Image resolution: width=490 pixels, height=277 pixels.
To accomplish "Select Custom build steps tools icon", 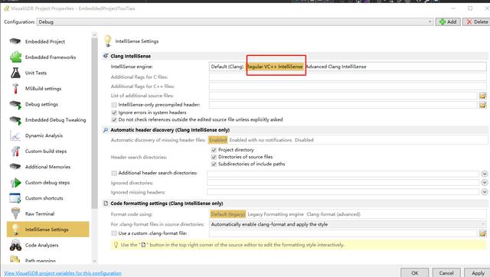I will point(15,152).
